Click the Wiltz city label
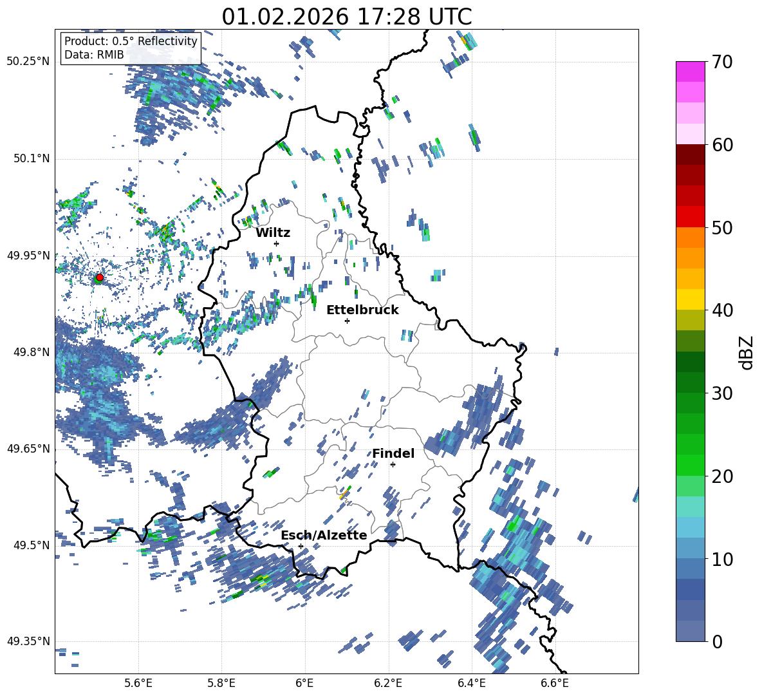The height and width of the screenshot is (696, 762). coord(273,232)
